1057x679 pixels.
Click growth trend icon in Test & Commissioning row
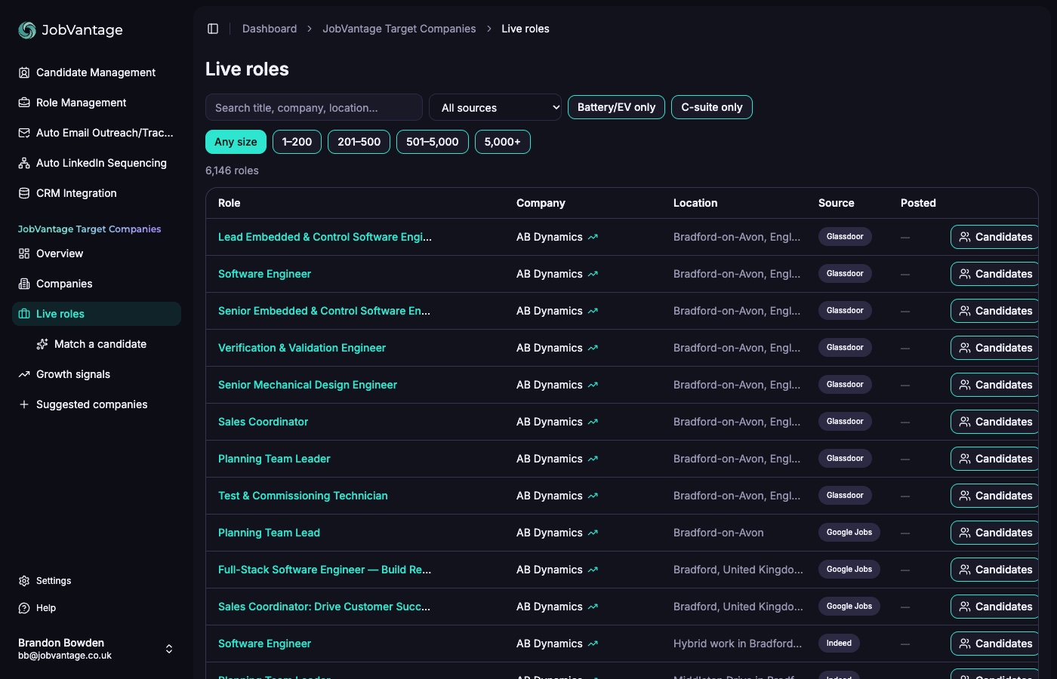click(593, 496)
